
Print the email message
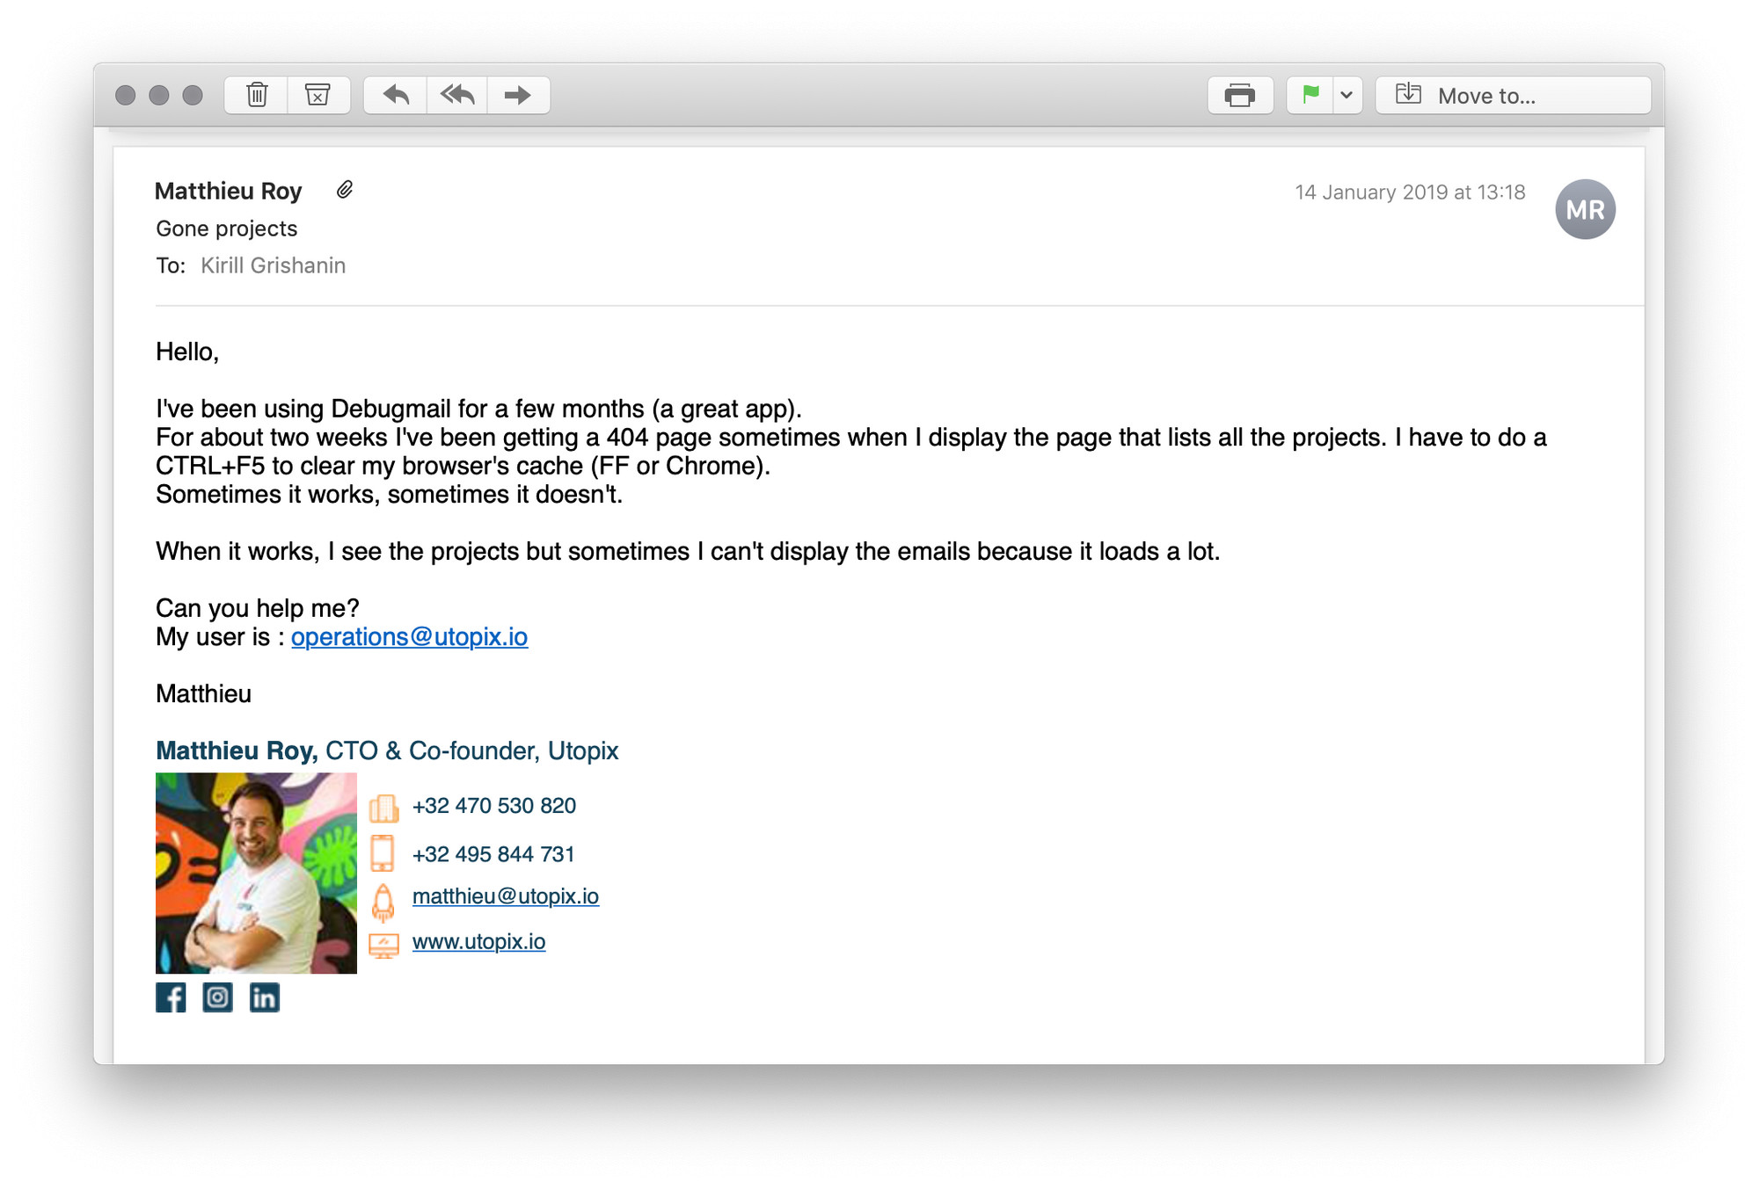(1239, 95)
